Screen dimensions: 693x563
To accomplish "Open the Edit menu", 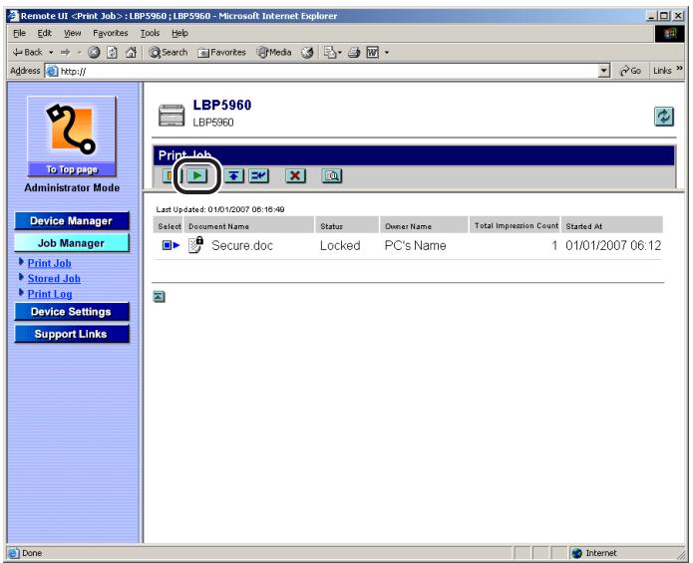I will coord(44,33).
